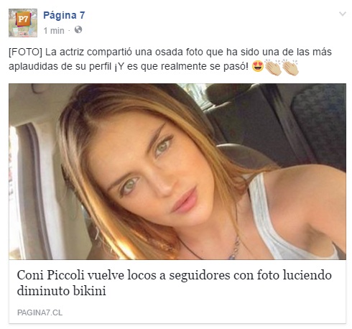Open the article preview photo
The width and height of the screenshot is (352, 329).
tap(177, 172)
